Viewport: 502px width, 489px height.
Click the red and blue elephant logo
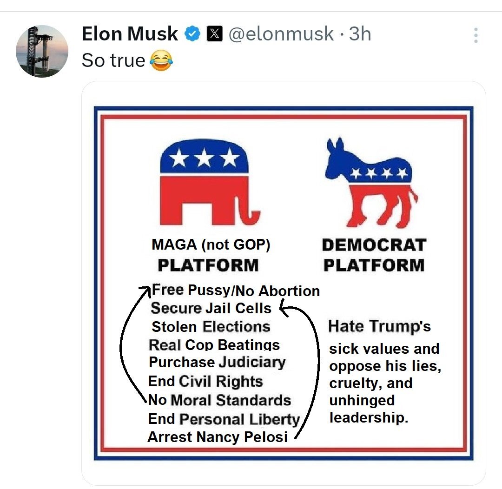210,182
